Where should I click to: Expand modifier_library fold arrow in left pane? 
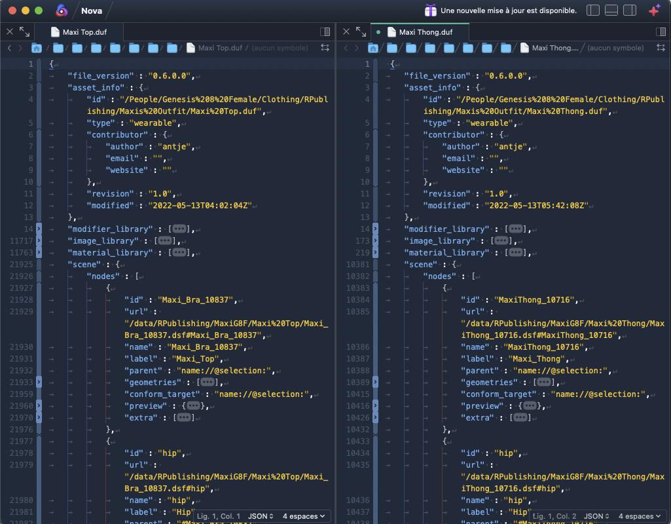click(x=39, y=229)
